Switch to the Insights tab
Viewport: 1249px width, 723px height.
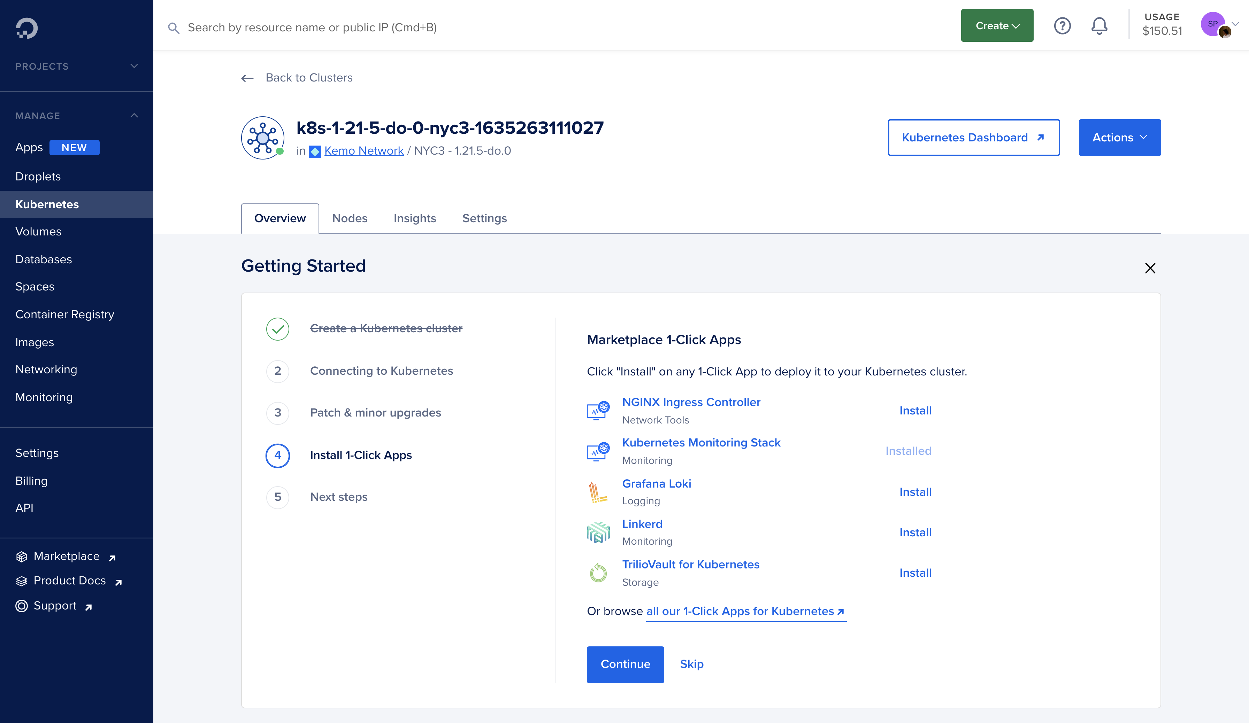(x=414, y=218)
